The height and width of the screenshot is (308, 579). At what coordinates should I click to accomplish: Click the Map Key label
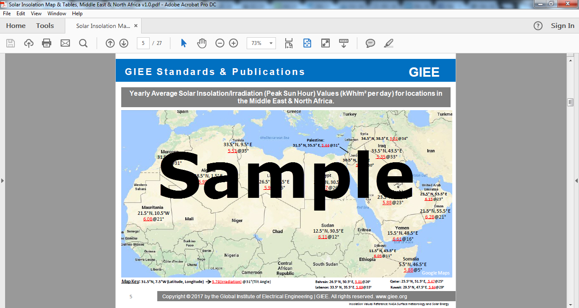coord(131,281)
